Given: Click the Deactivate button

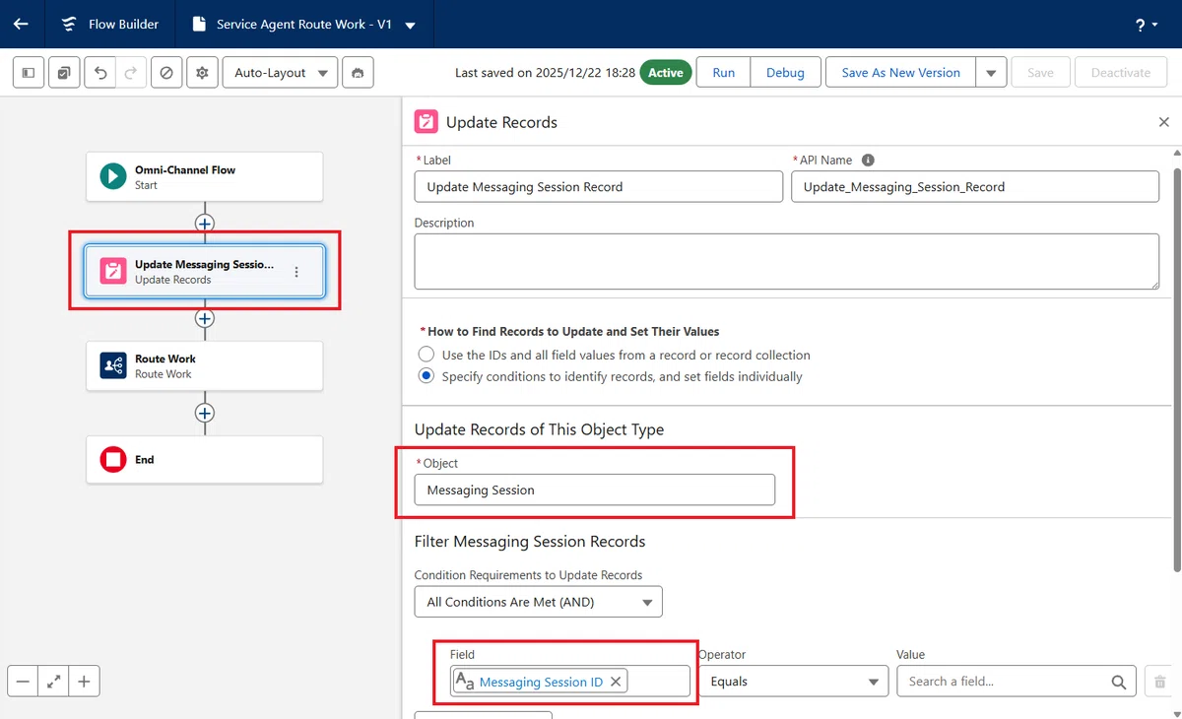Looking at the screenshot, I should (1121, 73).
